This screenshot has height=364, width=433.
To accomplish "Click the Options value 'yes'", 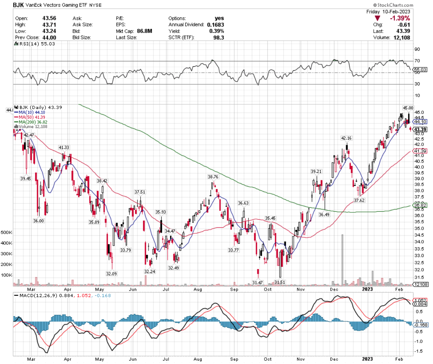I will [x=219, y=18].
